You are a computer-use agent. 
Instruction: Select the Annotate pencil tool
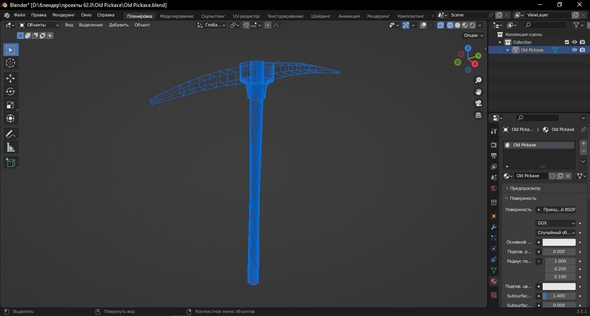10,134
